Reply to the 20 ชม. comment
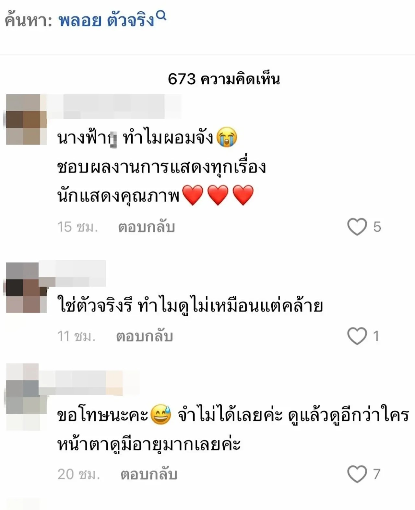 click(149, 474)
